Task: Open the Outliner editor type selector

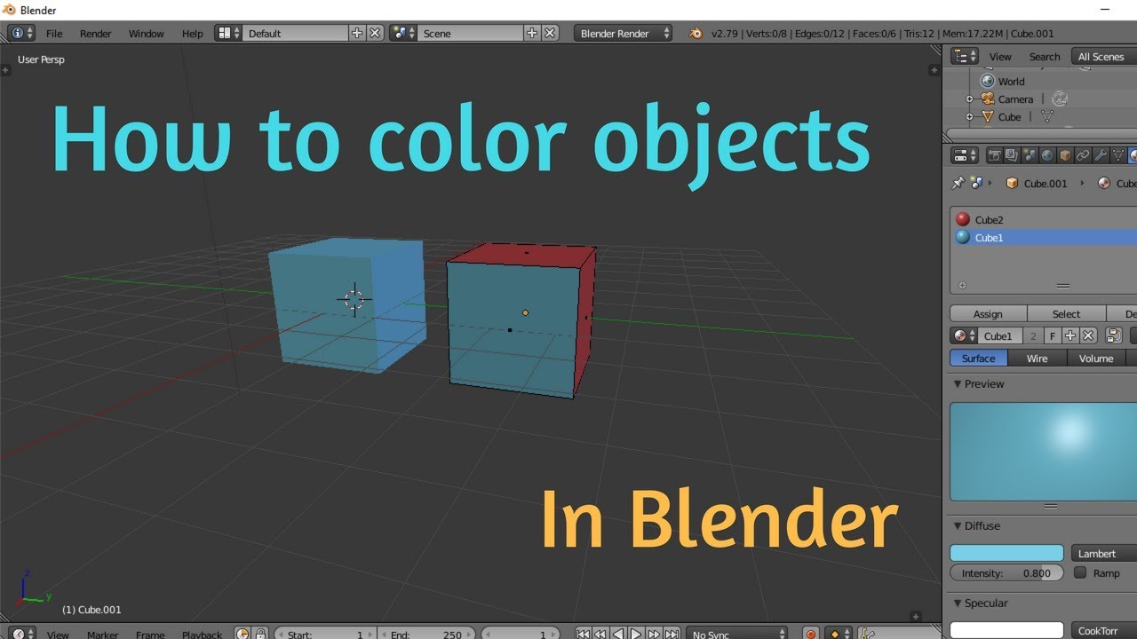Action: click(965, 56)
